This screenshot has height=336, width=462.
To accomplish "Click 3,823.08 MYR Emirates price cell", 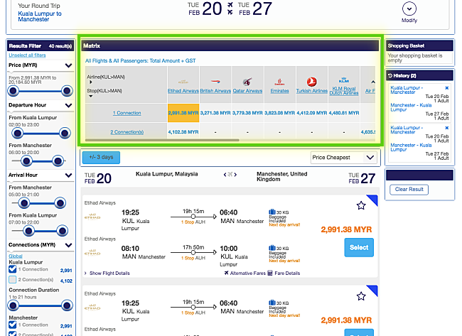I will tap(279, 113).
